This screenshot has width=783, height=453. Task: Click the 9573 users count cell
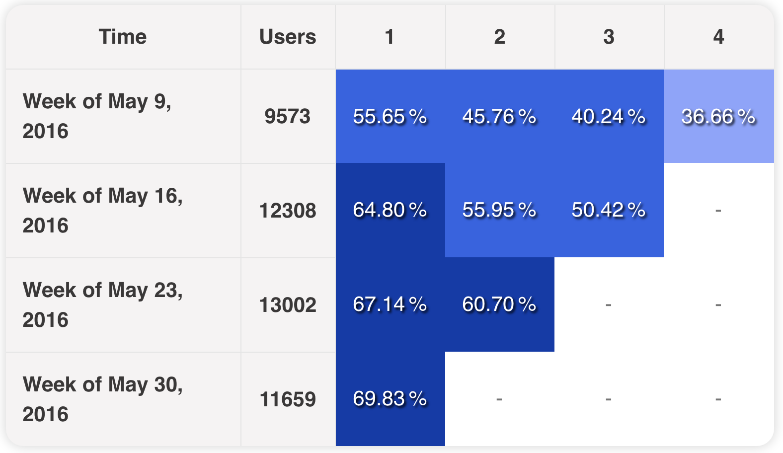click(288, 116)
